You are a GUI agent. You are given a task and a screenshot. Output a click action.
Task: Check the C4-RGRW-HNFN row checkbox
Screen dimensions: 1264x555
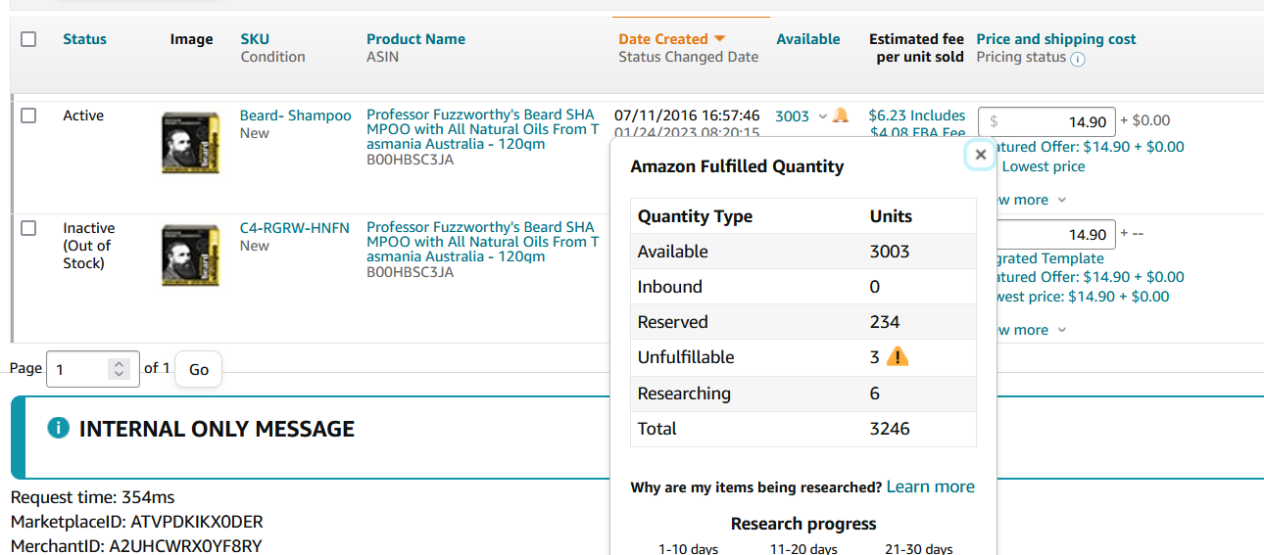click(x=28, y=228)
